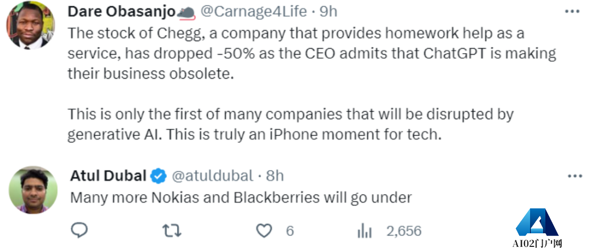592x248 pixels.
Task: Click the Atul Dubal display name
Action: 109,176
